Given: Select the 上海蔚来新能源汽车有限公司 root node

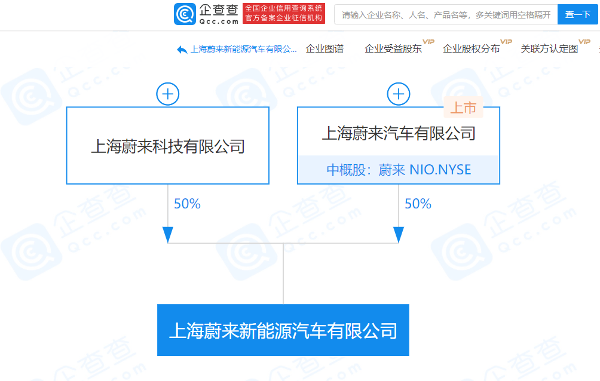Looking at the screenshot, I should (x=283, y=330).
